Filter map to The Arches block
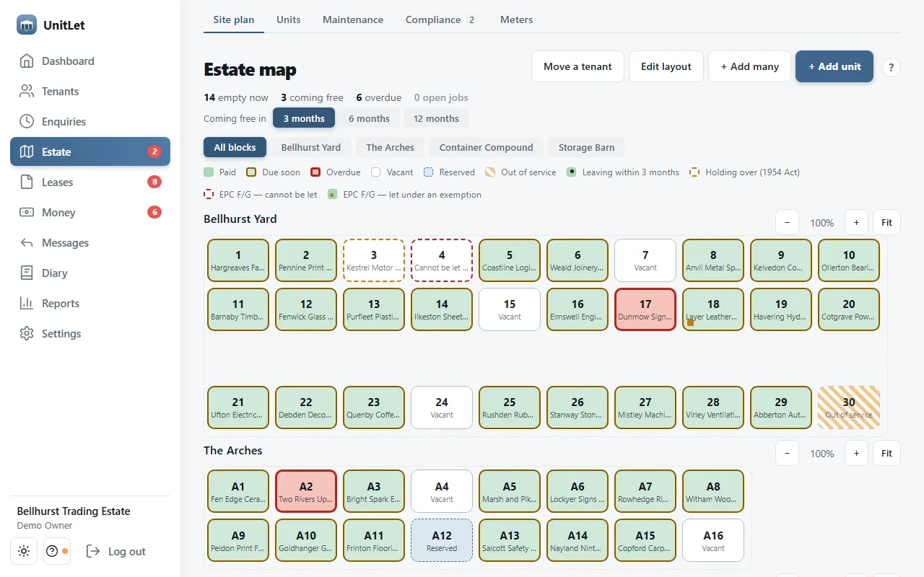The image size is (924, 577). click(x=390, y=147)
